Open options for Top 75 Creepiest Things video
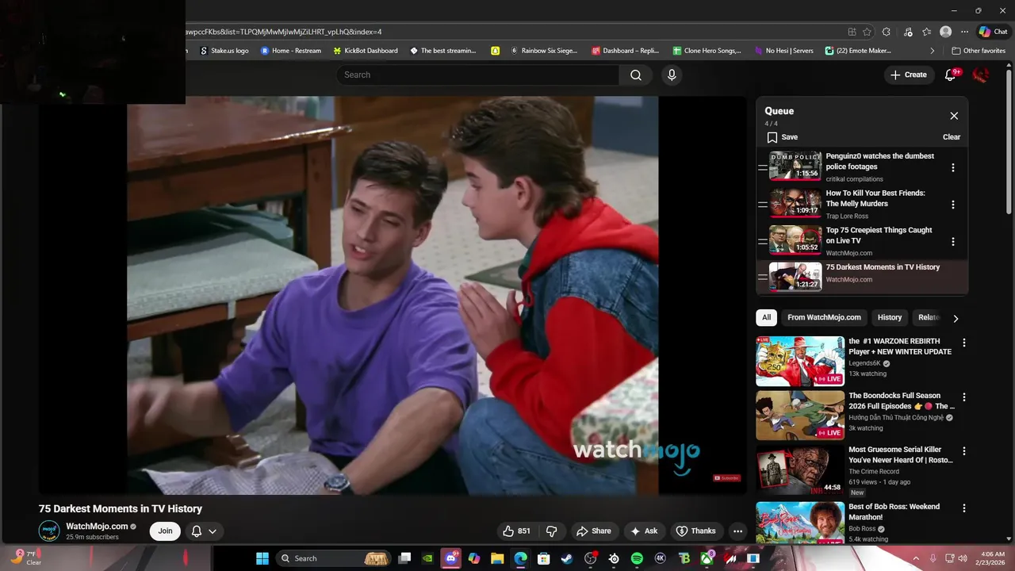Screen dimensions: 1015x571 pos(953,242)
